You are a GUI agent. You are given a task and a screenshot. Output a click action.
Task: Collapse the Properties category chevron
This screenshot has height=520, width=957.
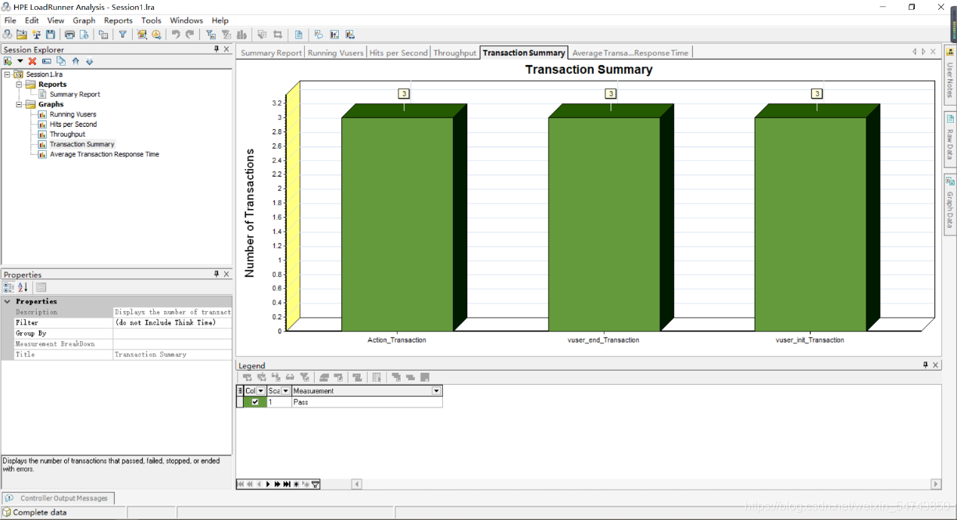coord(8,301)
